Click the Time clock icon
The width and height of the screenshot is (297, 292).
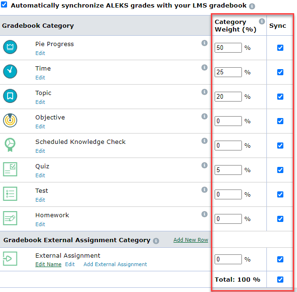10,71
